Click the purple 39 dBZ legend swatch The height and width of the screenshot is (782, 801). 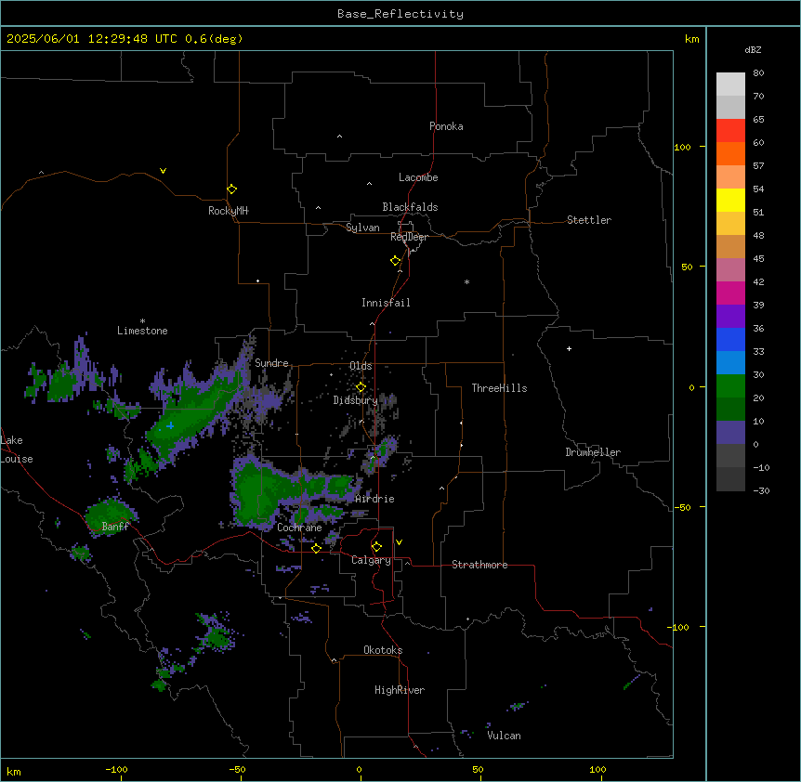click(730, 316)
